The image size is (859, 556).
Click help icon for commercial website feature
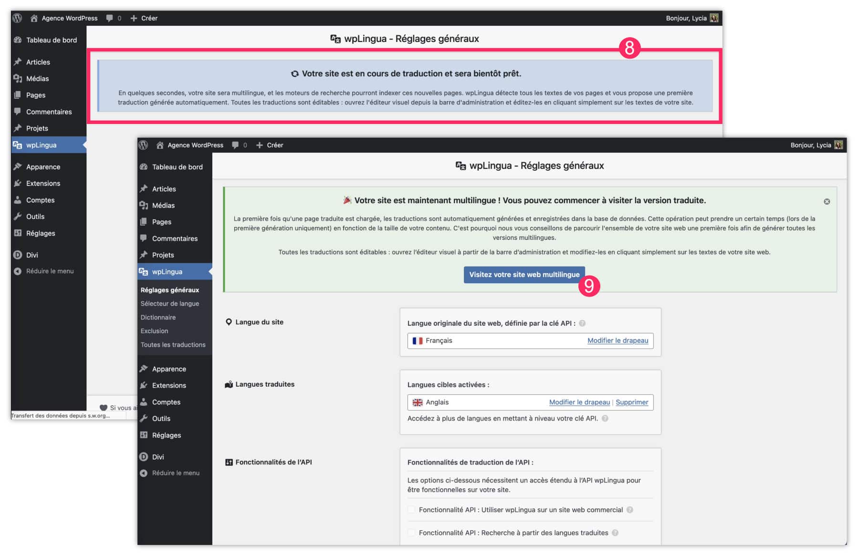(x=629, y=510)
